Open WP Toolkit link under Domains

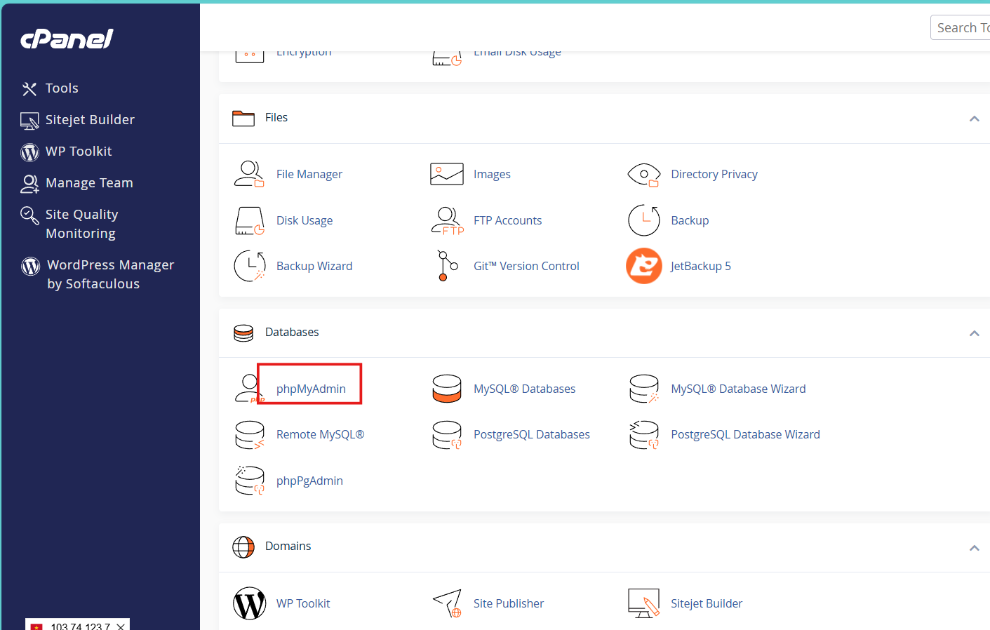tap(303, 603)
